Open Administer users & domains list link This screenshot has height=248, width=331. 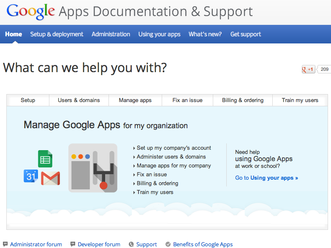click(x=171, y=157)
